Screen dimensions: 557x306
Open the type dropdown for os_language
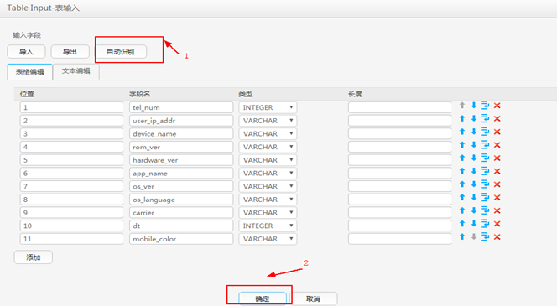(x=268, y=200)
